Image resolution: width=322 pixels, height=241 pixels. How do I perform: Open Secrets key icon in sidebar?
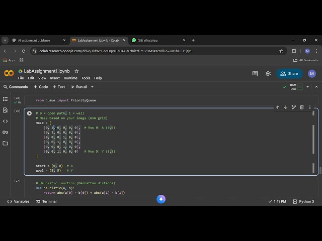pyautogui.click(x=6, y=132)
